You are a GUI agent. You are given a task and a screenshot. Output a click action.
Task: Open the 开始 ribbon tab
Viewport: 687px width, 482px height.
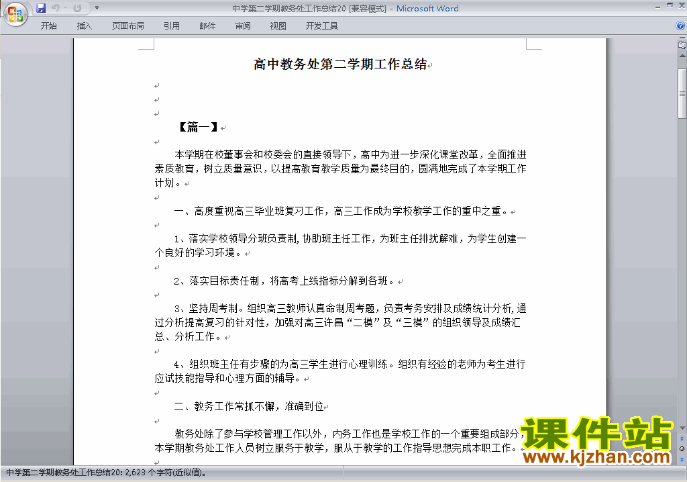click(x=48, y=26)
